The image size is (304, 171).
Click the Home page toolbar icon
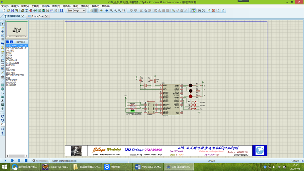[x=22, y=10]
